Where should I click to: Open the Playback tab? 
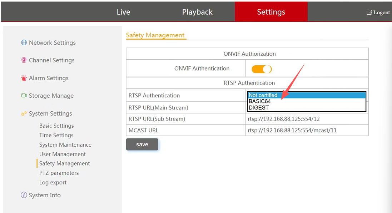click(197, 12)
